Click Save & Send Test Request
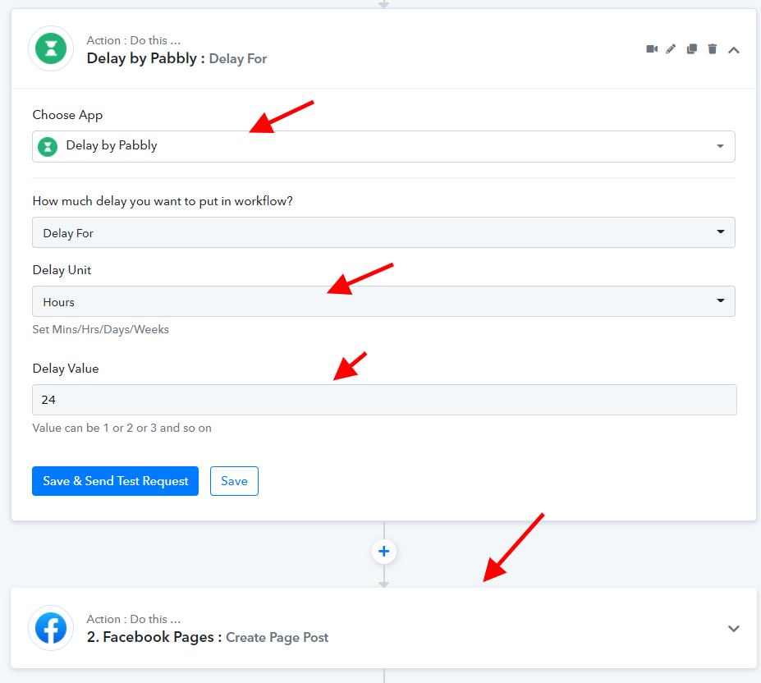Viewport: 761px width, 683px height. 115,481
